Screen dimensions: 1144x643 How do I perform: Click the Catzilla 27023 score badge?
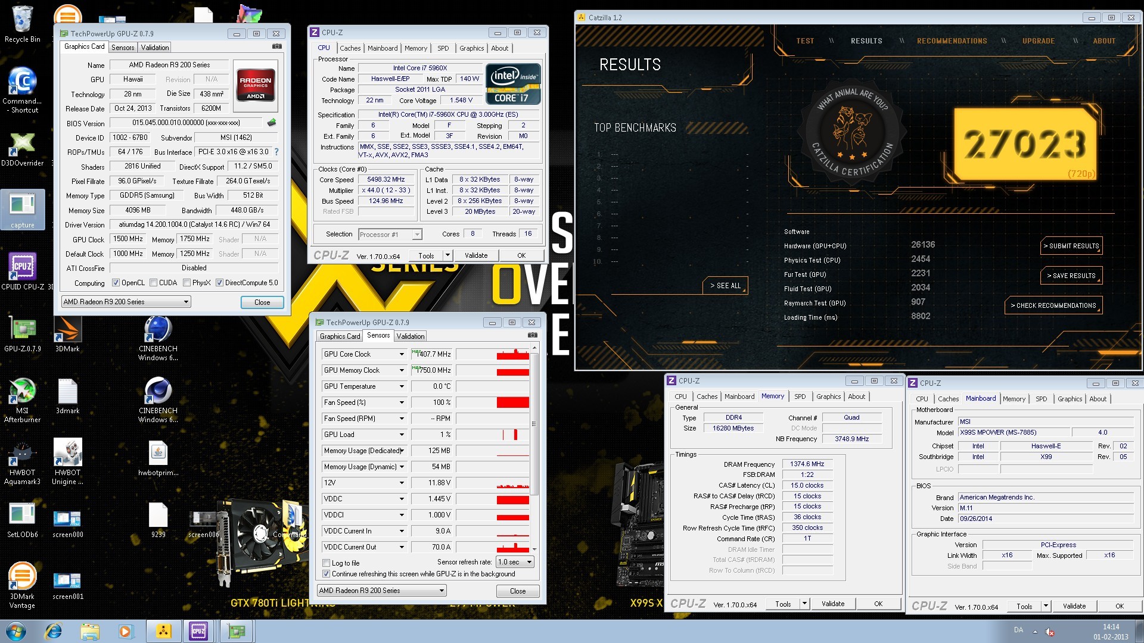click(1025, 144)
